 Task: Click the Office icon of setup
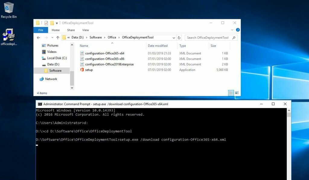pyautogui.click(x=82, y=69)
